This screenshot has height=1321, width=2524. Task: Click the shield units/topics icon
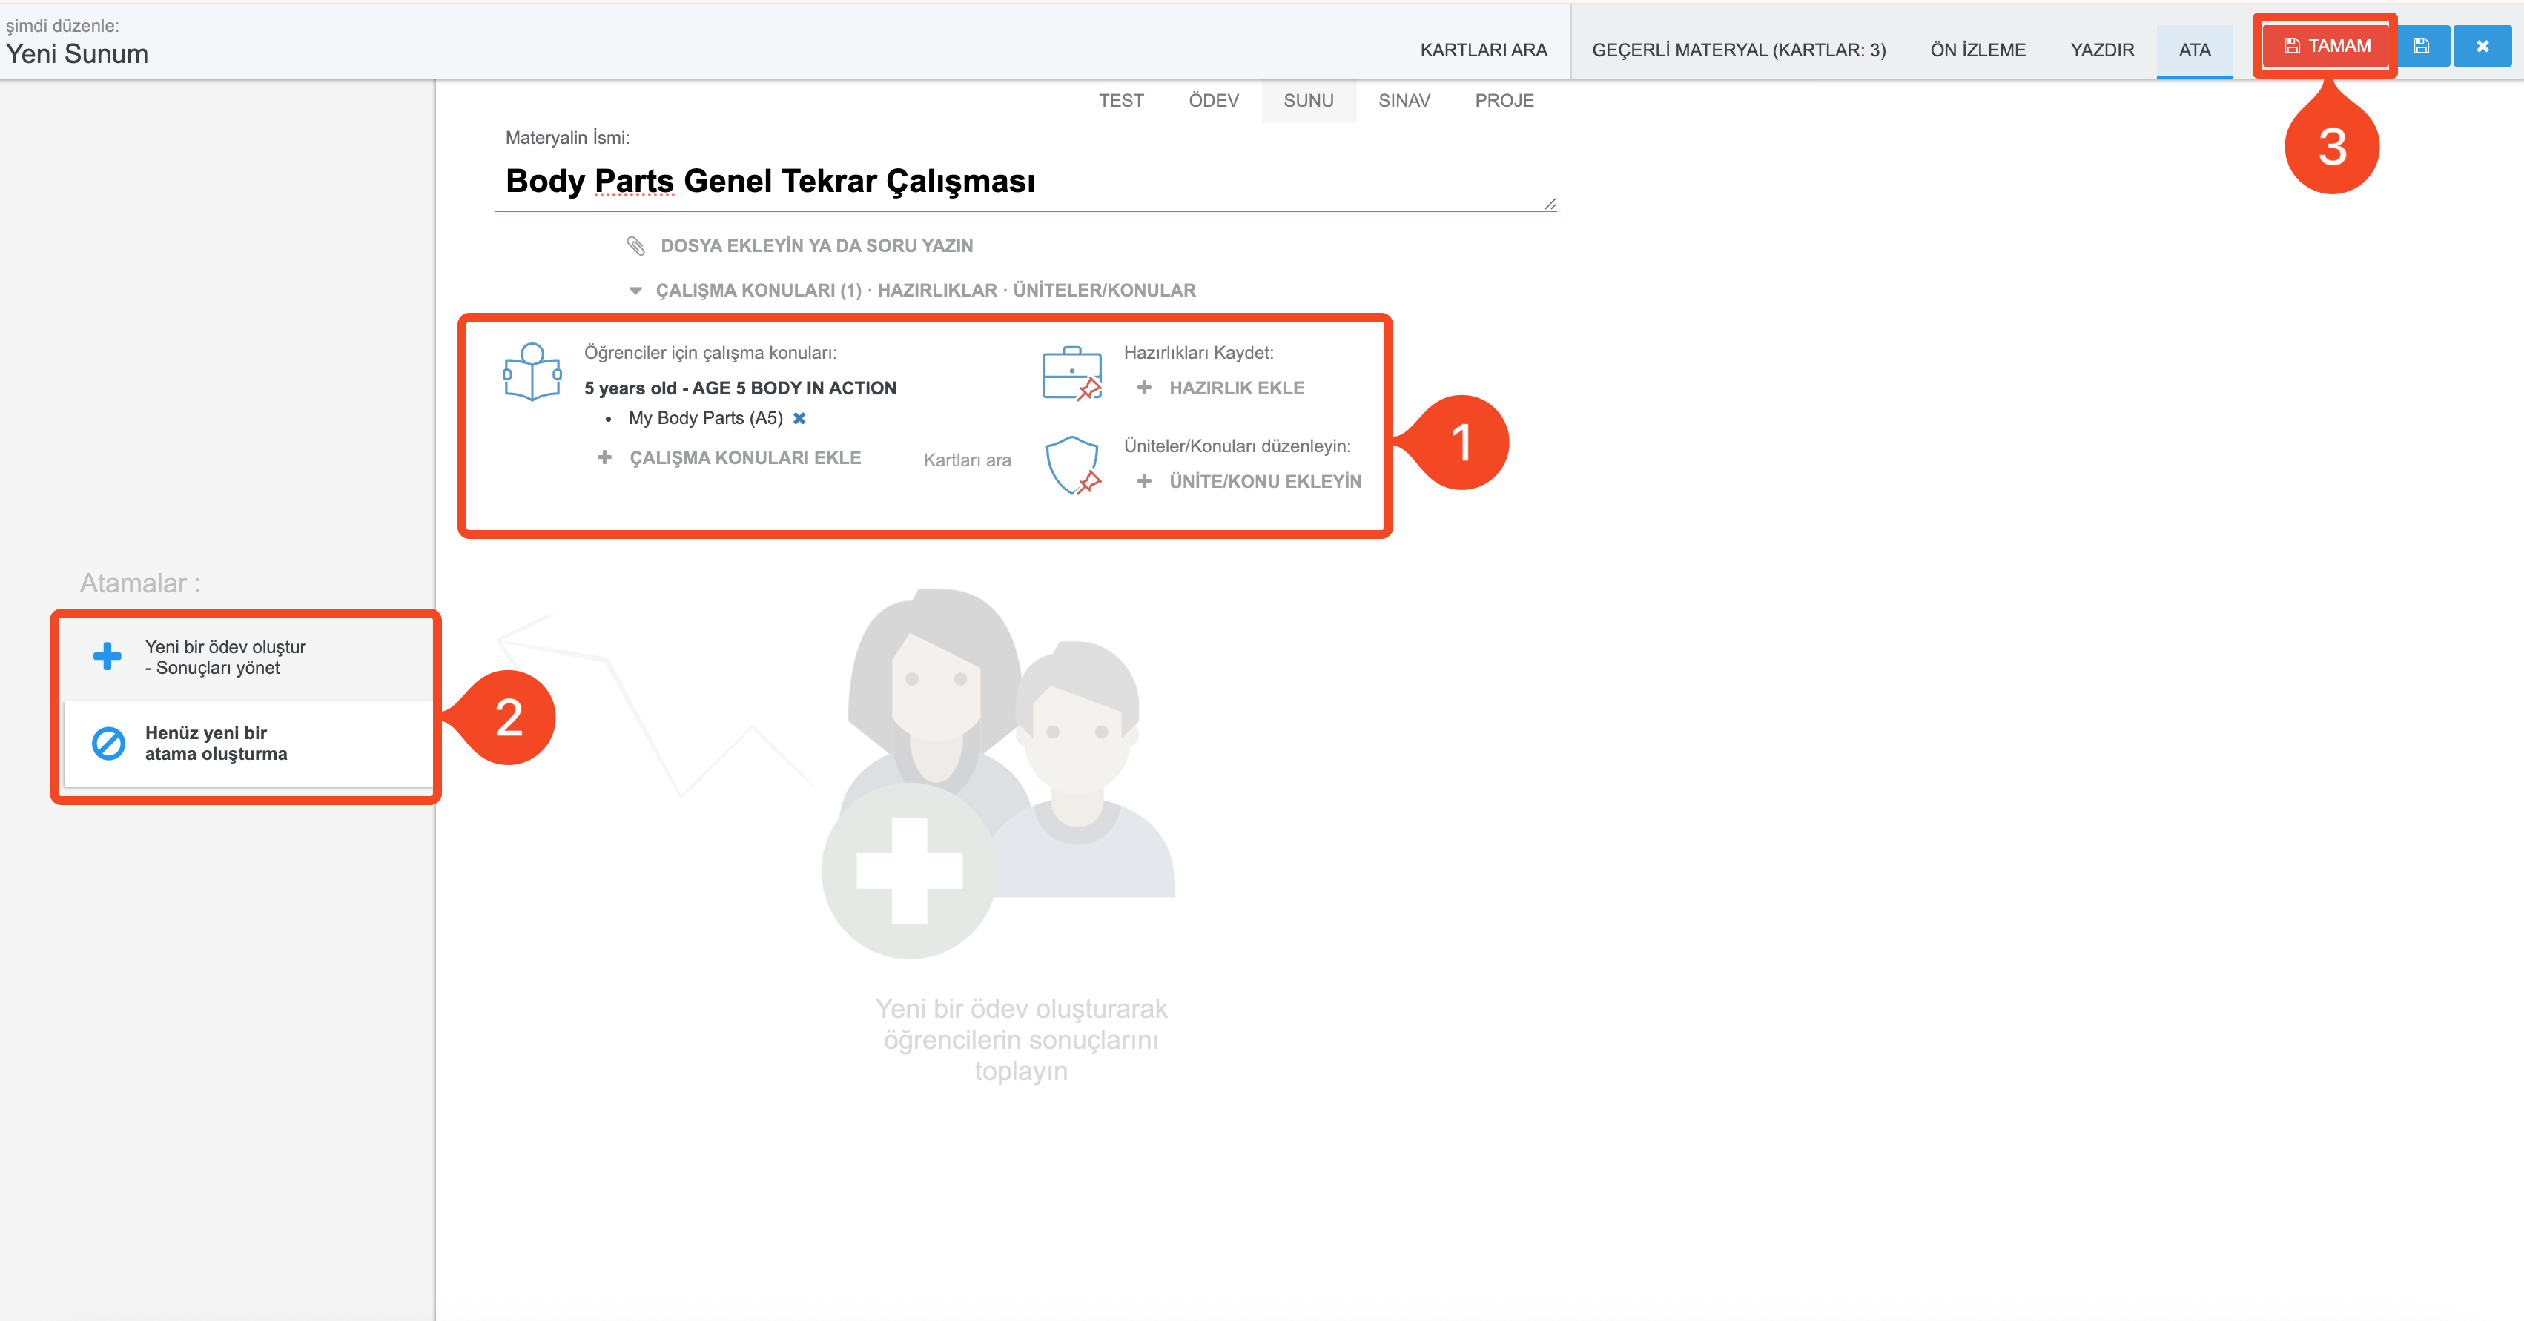1073,465
